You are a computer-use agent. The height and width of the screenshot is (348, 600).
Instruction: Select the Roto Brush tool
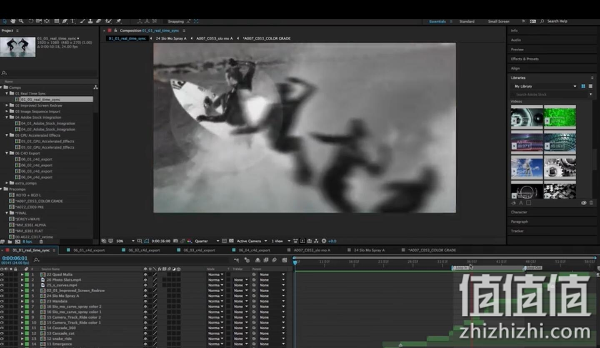point(108,21)
